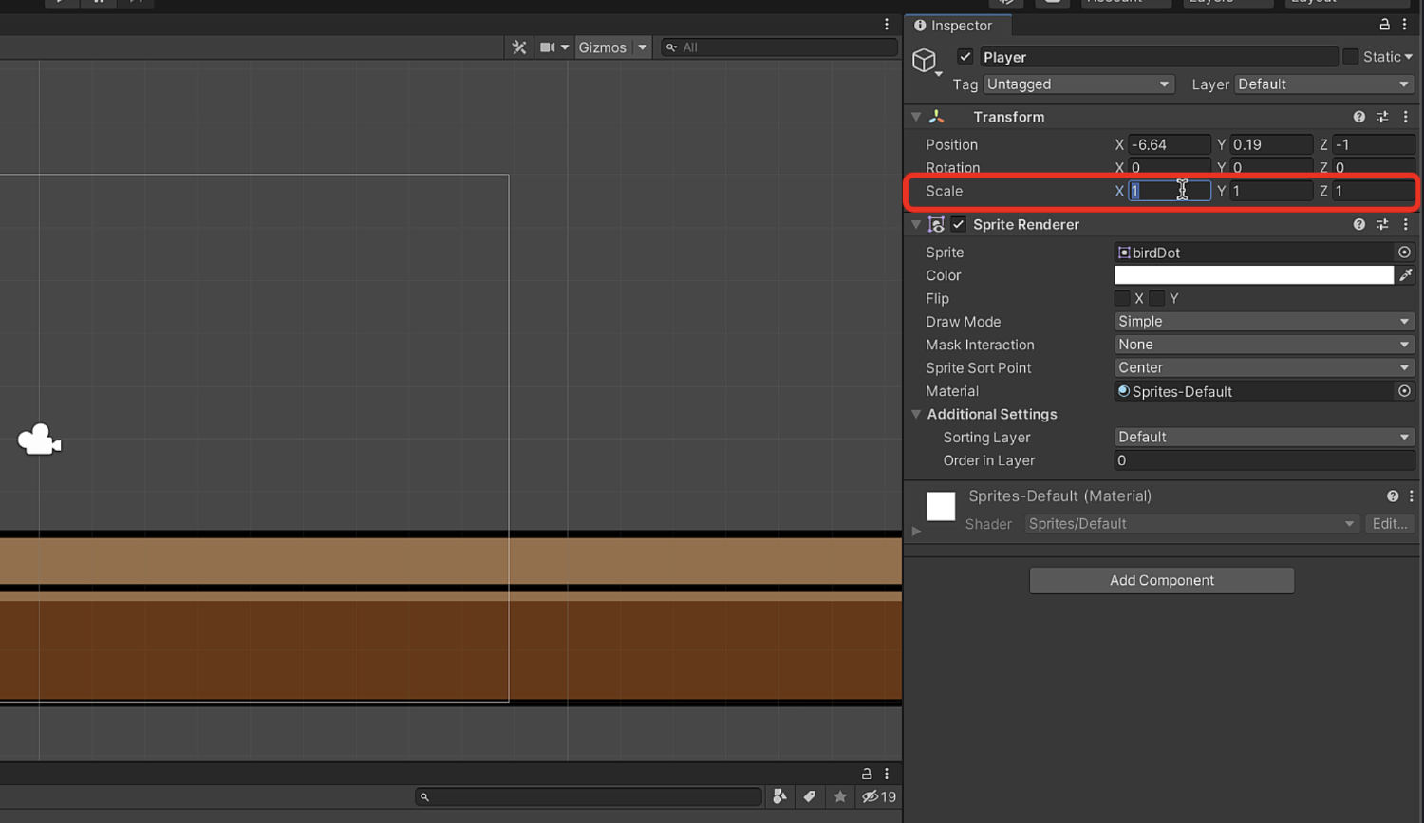Open Transform component help reference
This screenshot has width=1424, height=823.
pos(1359,117)
